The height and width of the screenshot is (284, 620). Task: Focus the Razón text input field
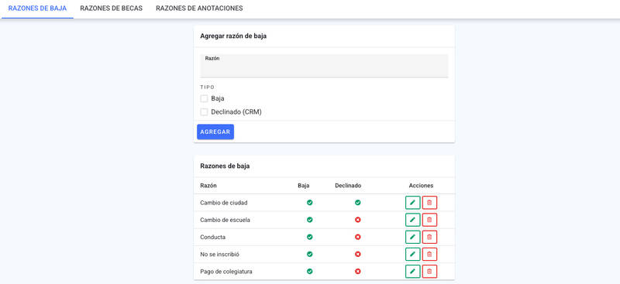(x=324, y=66)
